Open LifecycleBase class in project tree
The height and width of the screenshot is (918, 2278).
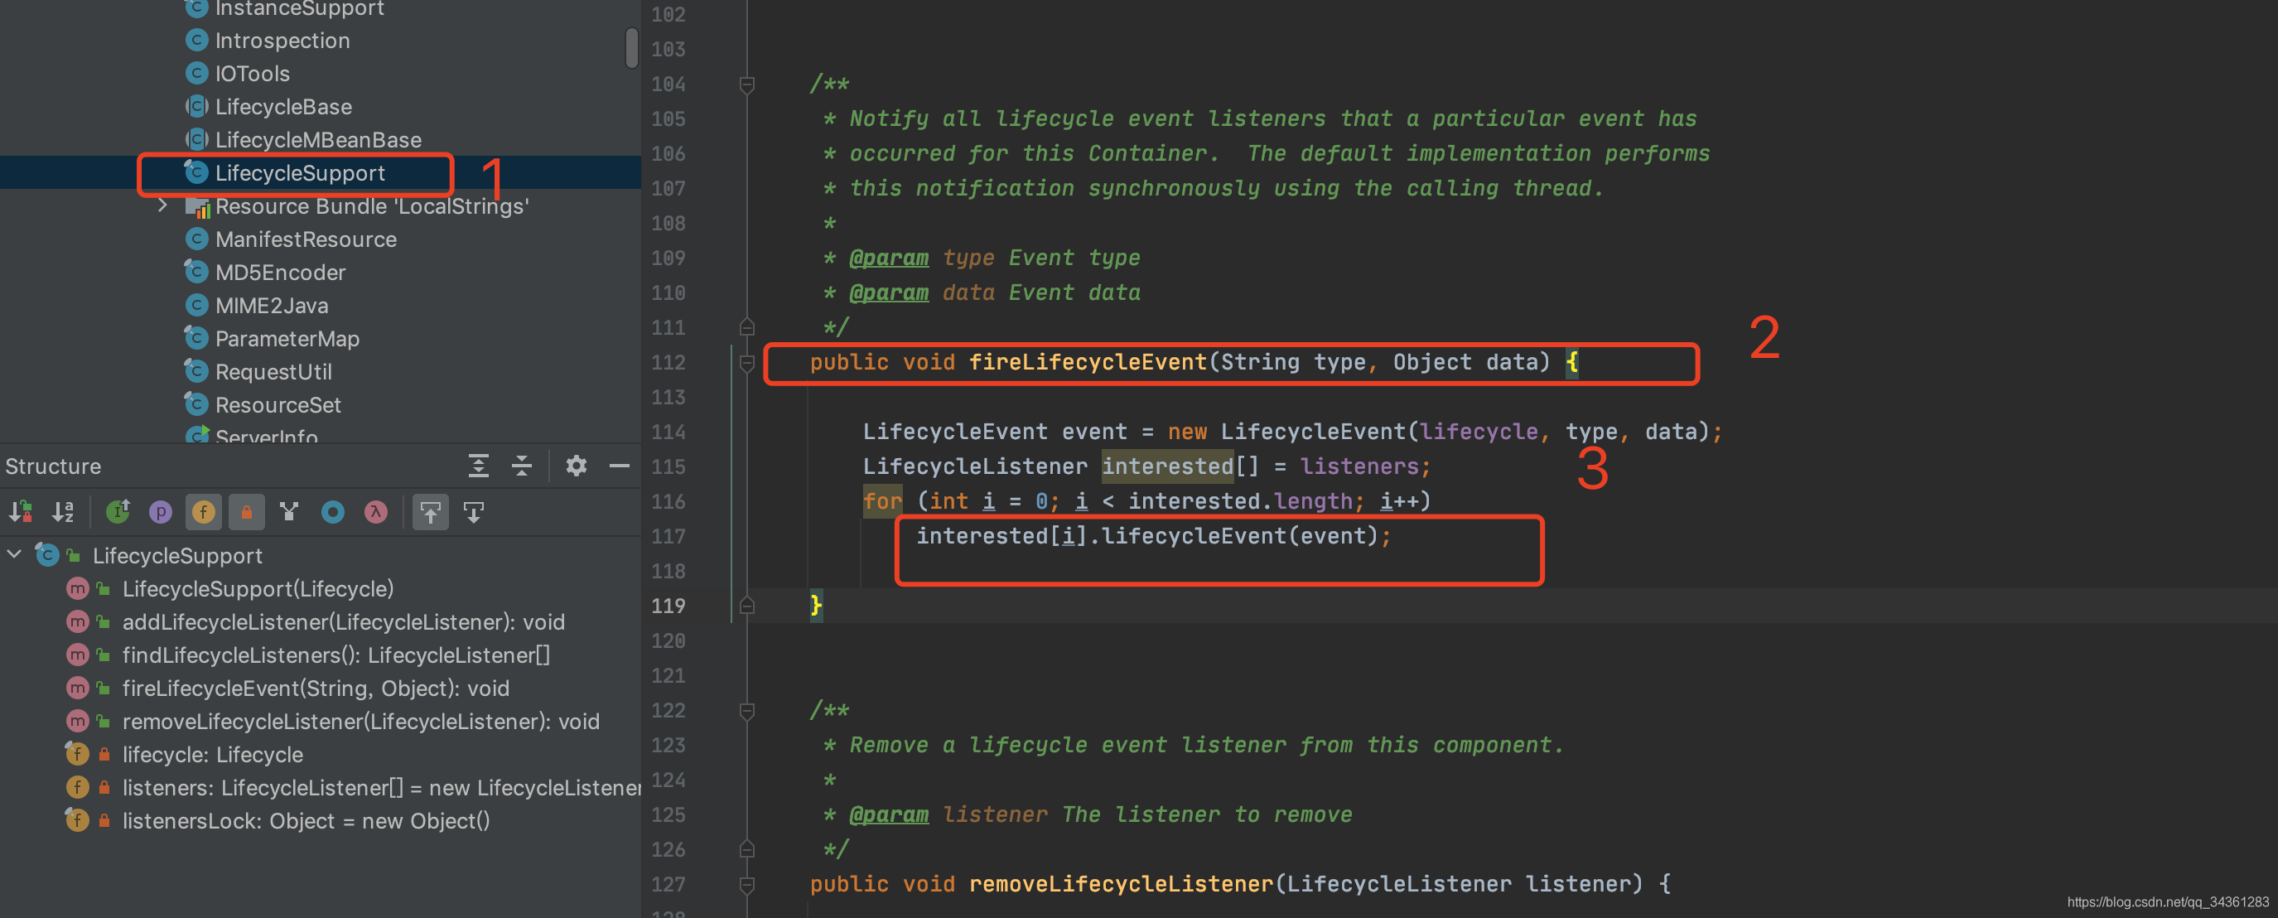tap(283, 107)
